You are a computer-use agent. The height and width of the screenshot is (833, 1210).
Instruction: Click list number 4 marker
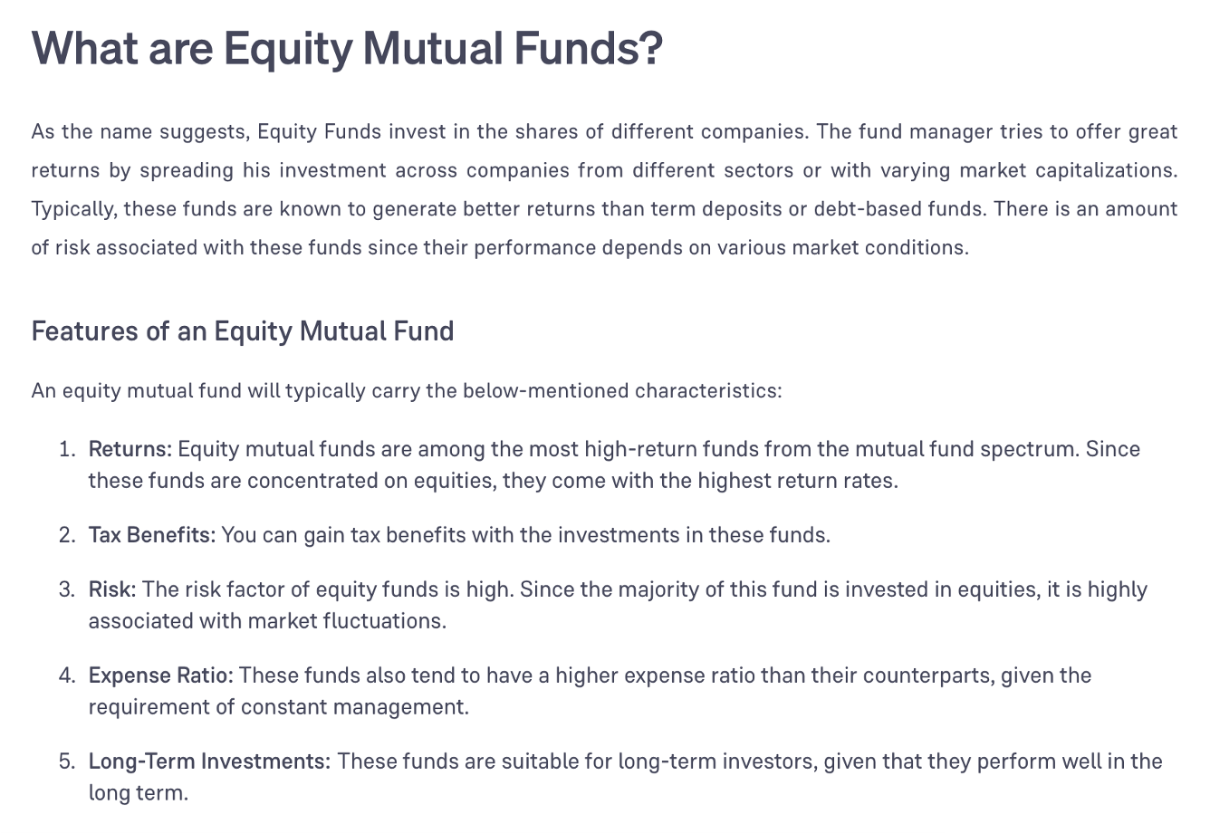(67, 675)
